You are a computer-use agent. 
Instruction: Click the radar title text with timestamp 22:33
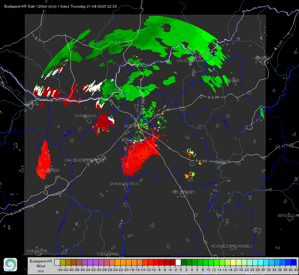(x=60, y=6)
